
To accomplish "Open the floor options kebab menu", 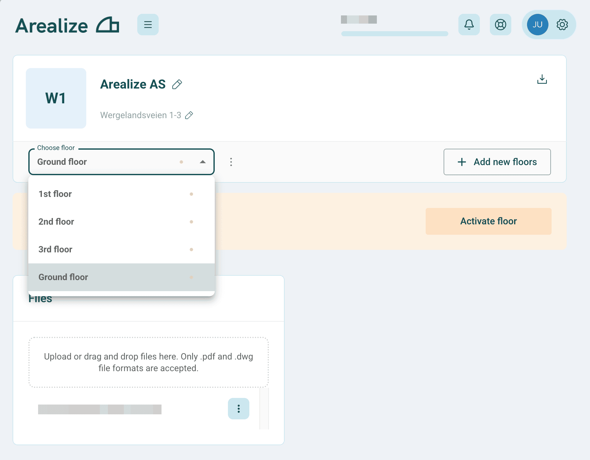I will point(231,162).
